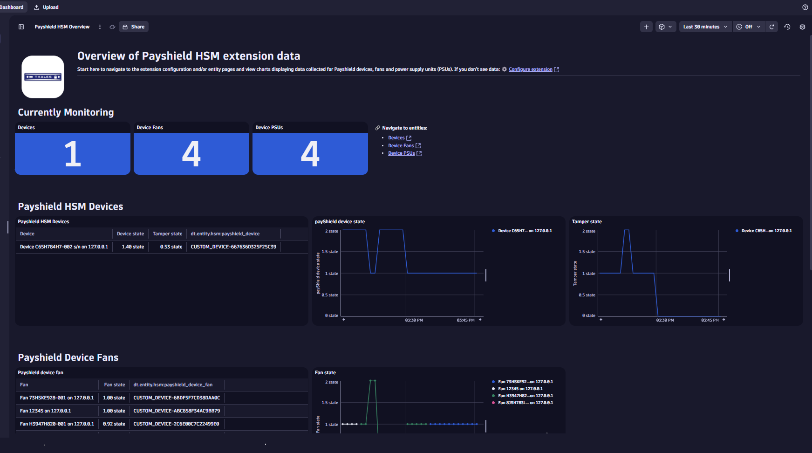
Task: Click the Payshield HSM Overview title
Action: click(62, 27)
